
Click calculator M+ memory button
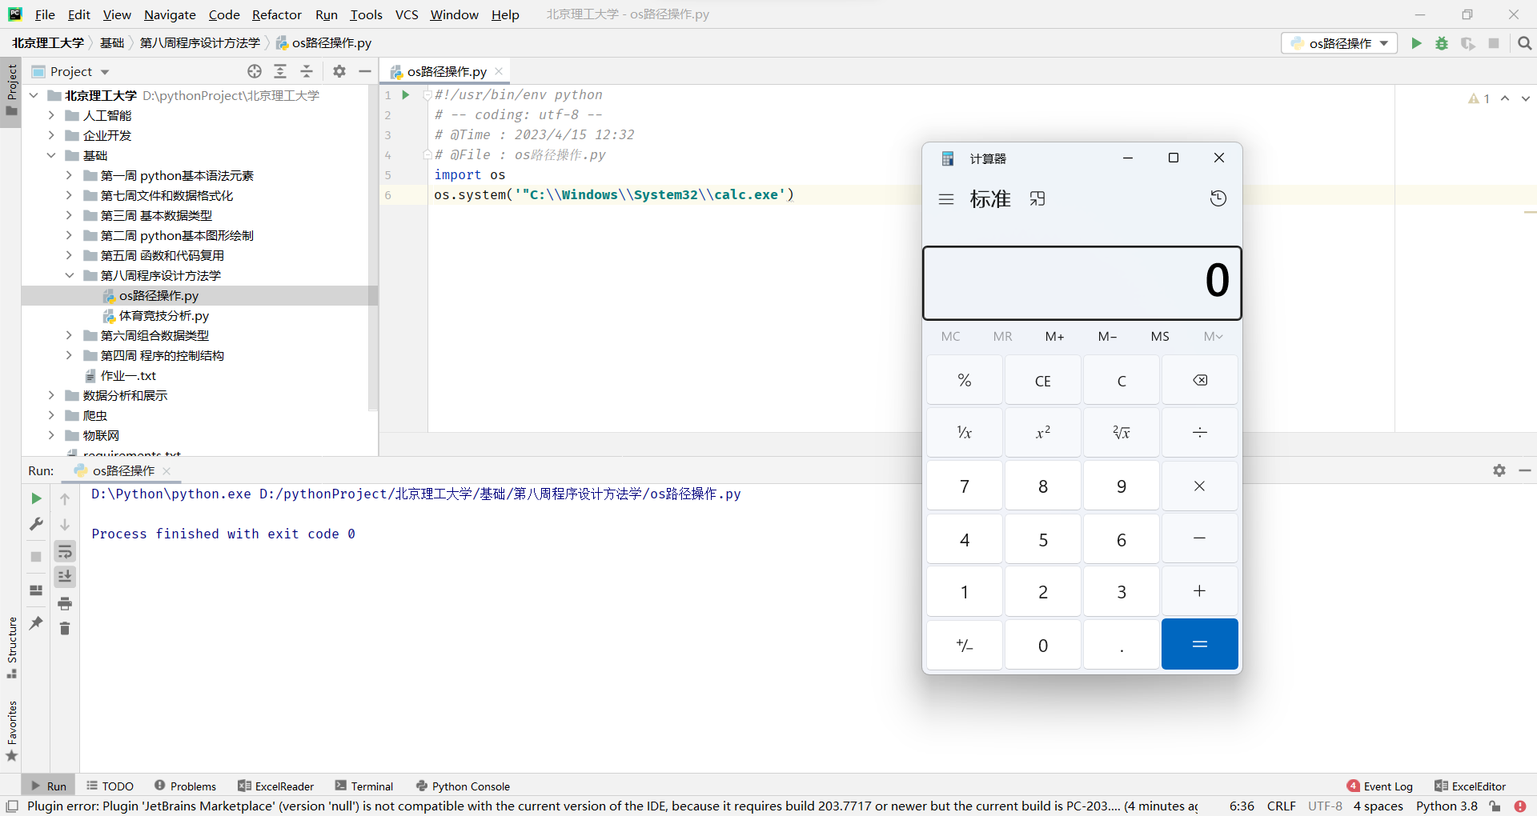pyautogui.click(x=1055, y=336)
